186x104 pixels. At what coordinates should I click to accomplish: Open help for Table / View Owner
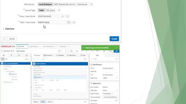[67, 16]
